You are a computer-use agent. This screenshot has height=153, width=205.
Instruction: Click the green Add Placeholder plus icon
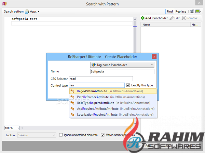pos(142,18)
